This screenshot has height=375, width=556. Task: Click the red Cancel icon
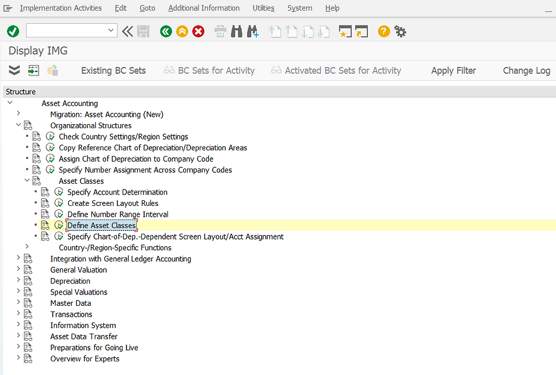click(x=199, y=32)
